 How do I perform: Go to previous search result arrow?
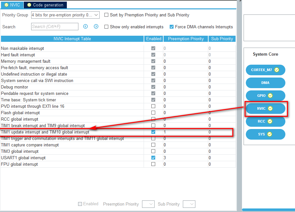pos(85,27)
